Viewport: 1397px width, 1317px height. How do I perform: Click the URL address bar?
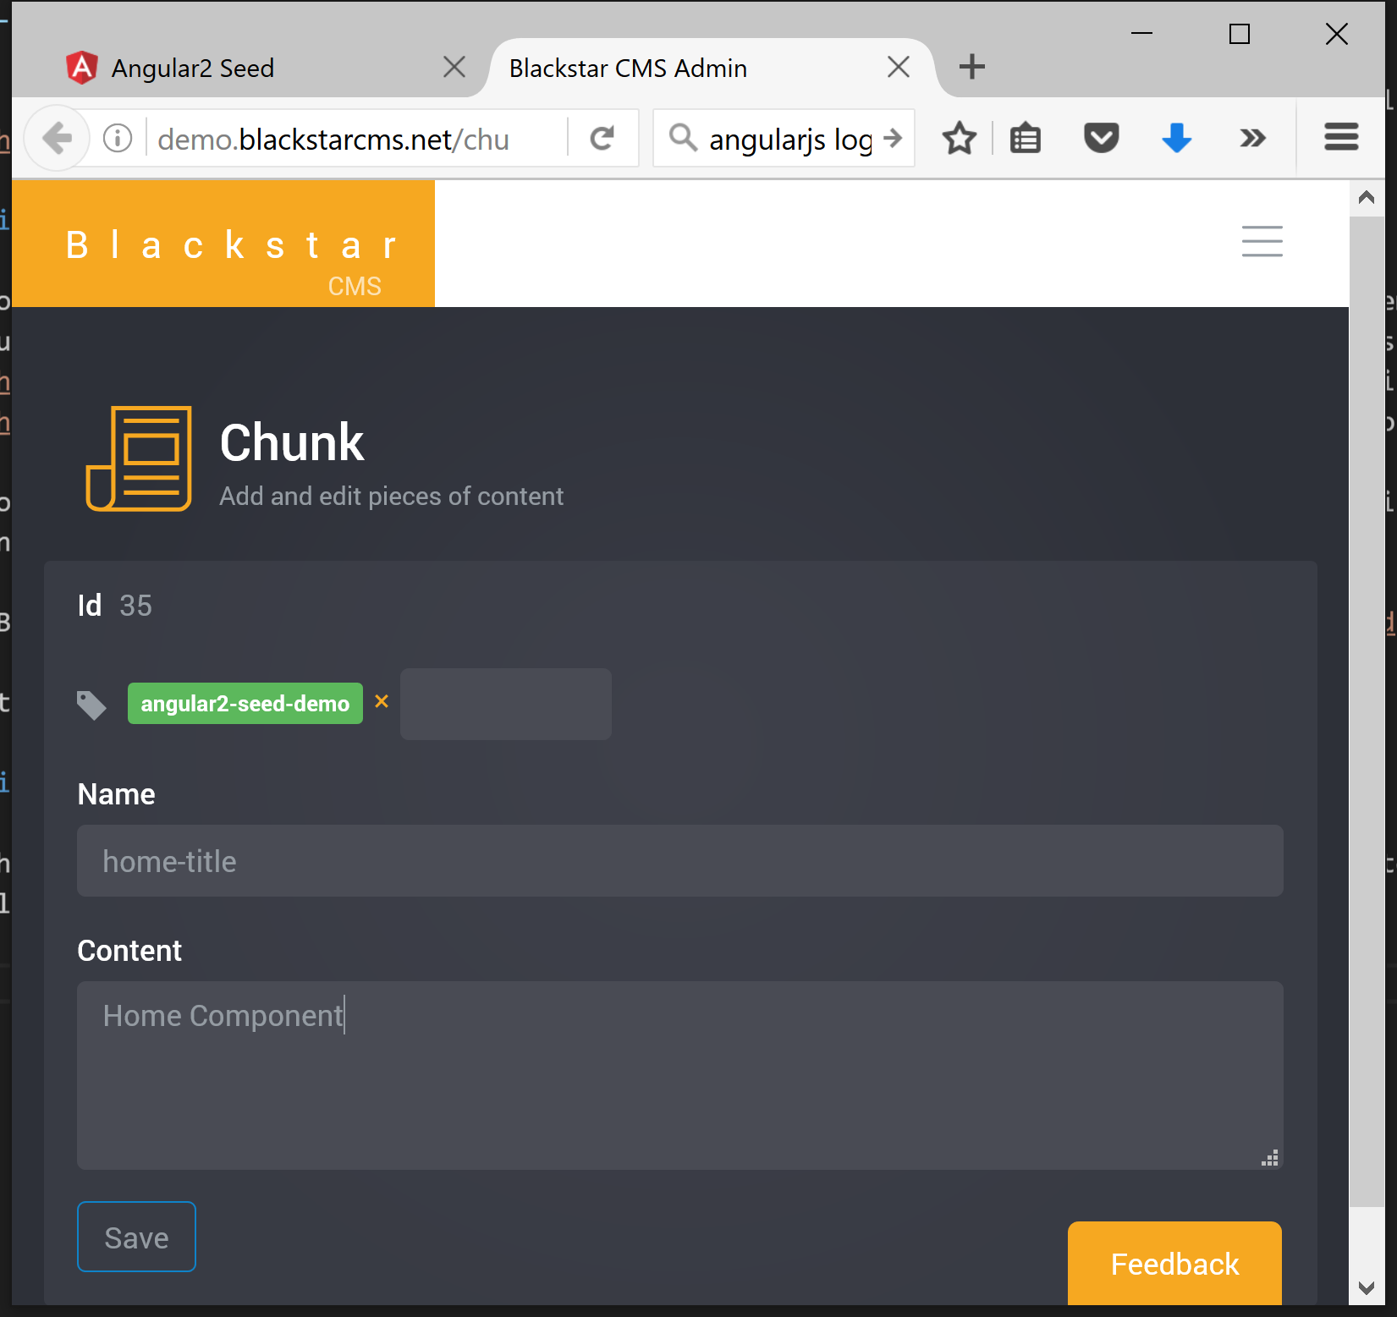tap(355, 138)
